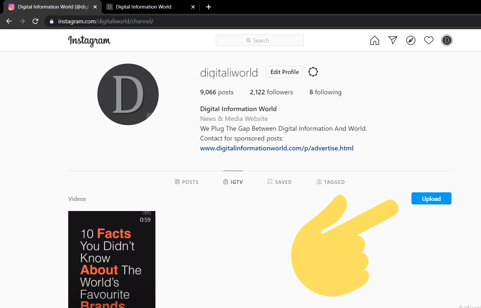Open the Explore compass icon
Viewport: 481px width, 308px height.
[x=411, y=40]
